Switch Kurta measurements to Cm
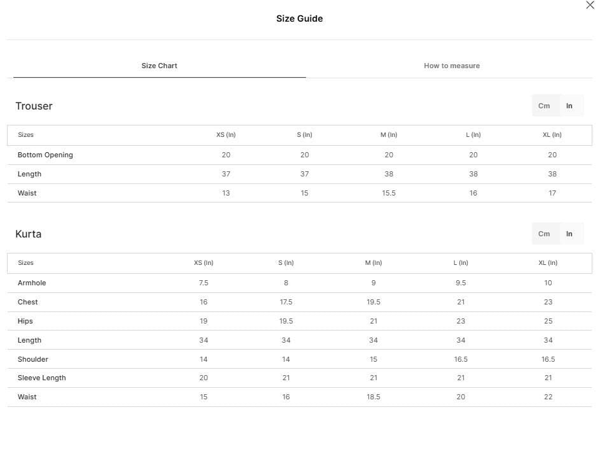This screenshot has height=470, width=600. click(544, 234)
